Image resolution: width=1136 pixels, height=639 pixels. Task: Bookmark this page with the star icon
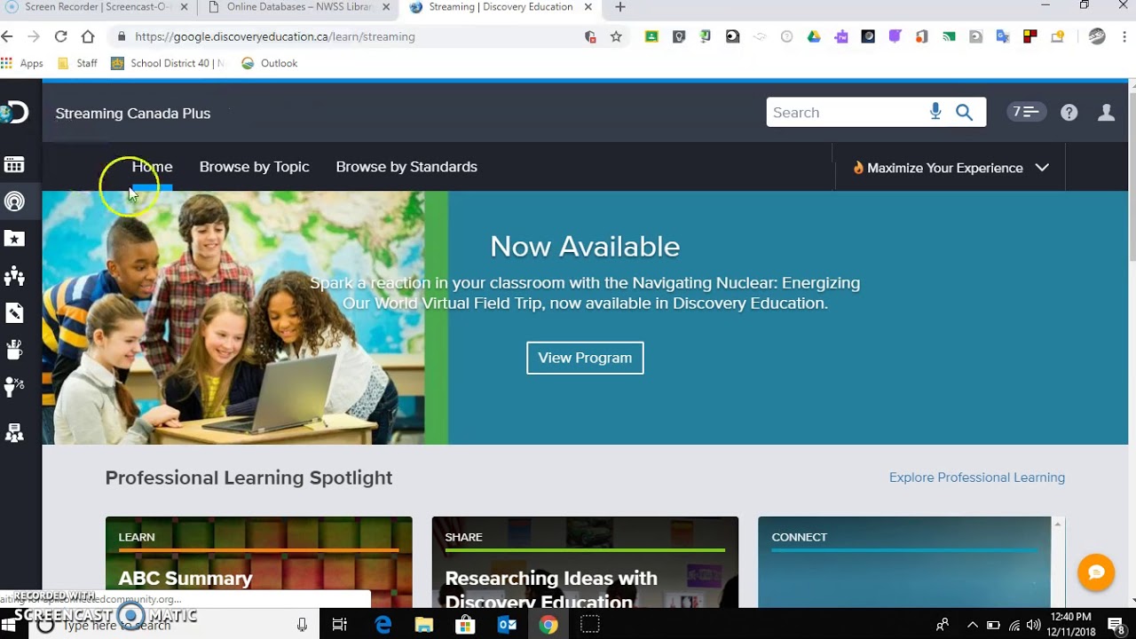[x=616, y=36]
